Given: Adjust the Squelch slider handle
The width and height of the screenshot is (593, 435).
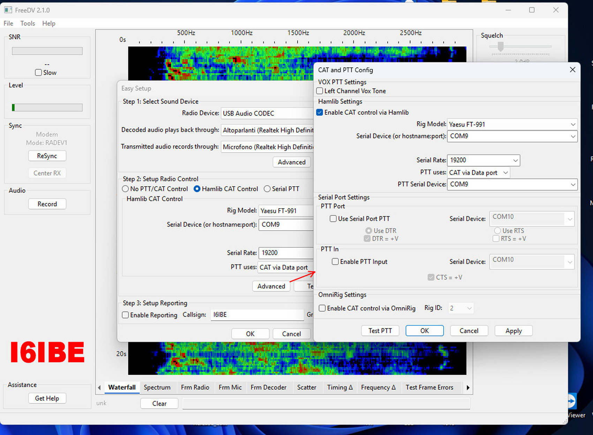Looking at the screenshot, I should pos(501,46).
